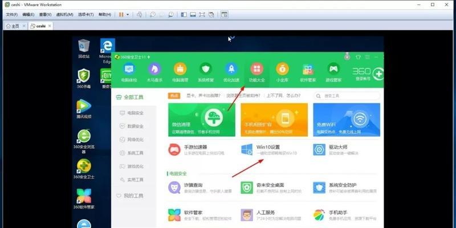Select 实用工具 sidebar category
Screen dimensions: 456x228
tap(132, 180)
